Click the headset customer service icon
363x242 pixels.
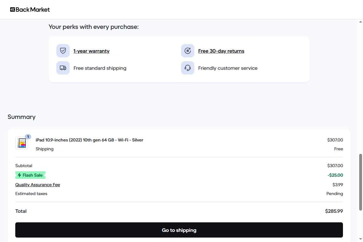[187, 68]
